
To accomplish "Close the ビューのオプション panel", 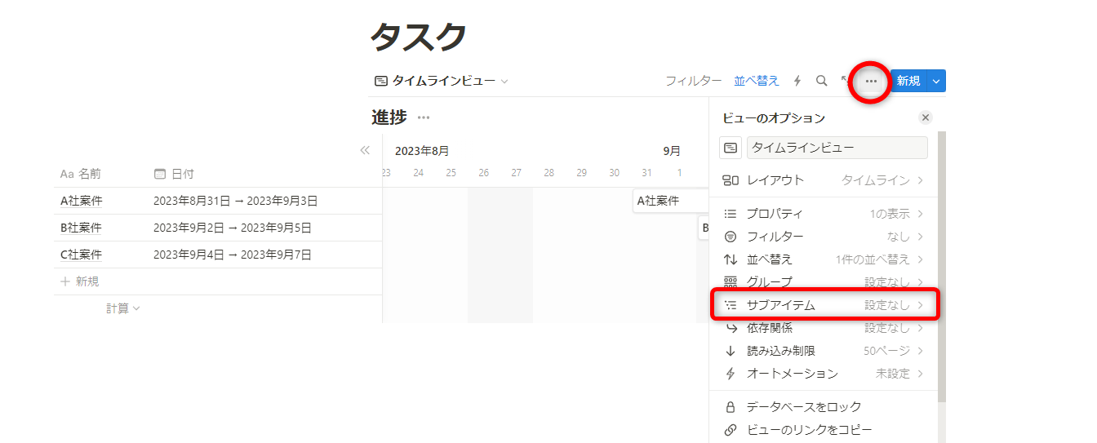I will [925, 117].
